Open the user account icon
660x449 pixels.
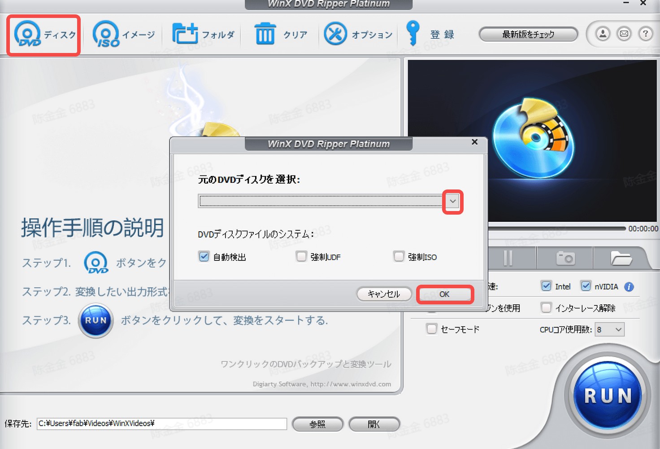(603, 34)
